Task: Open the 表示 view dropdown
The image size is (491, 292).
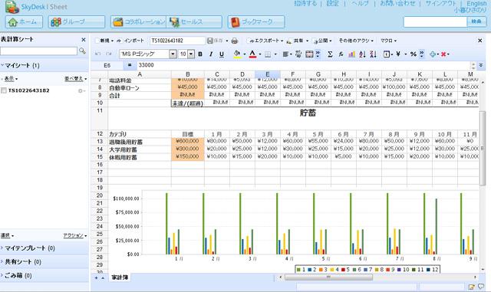Action: (x=10, y=79)
